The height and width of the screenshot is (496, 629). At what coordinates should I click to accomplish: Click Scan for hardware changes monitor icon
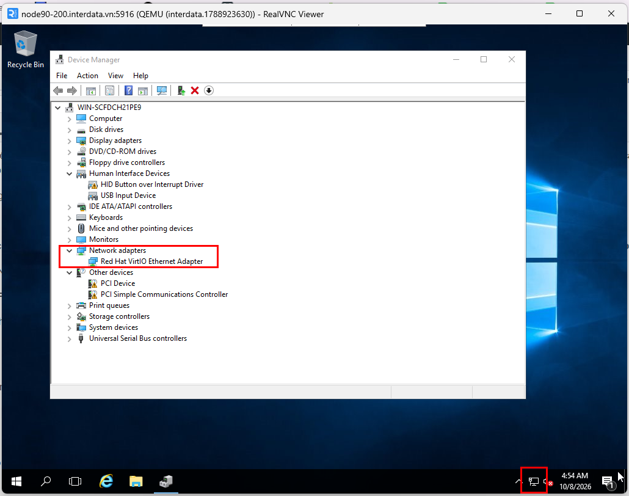(162, 90)
